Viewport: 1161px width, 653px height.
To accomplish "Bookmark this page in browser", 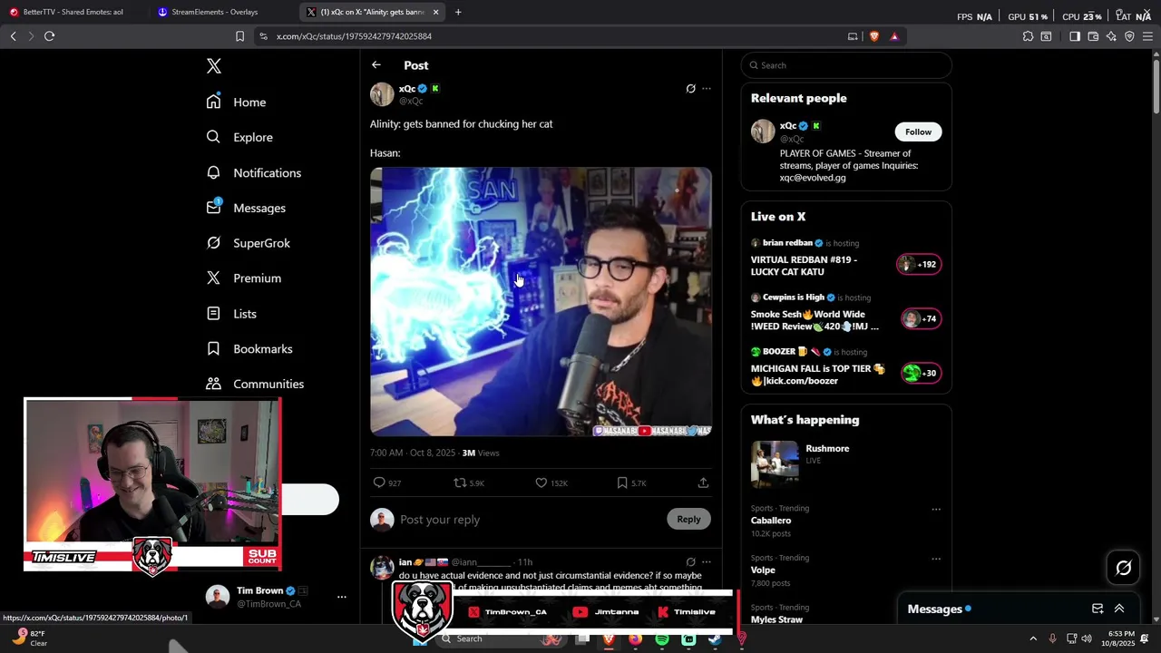I will coord(239,36).
